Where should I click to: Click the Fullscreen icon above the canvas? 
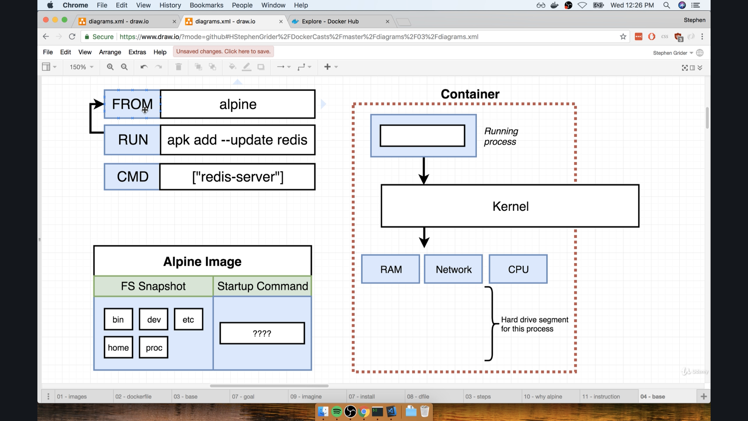pos(685,67)
